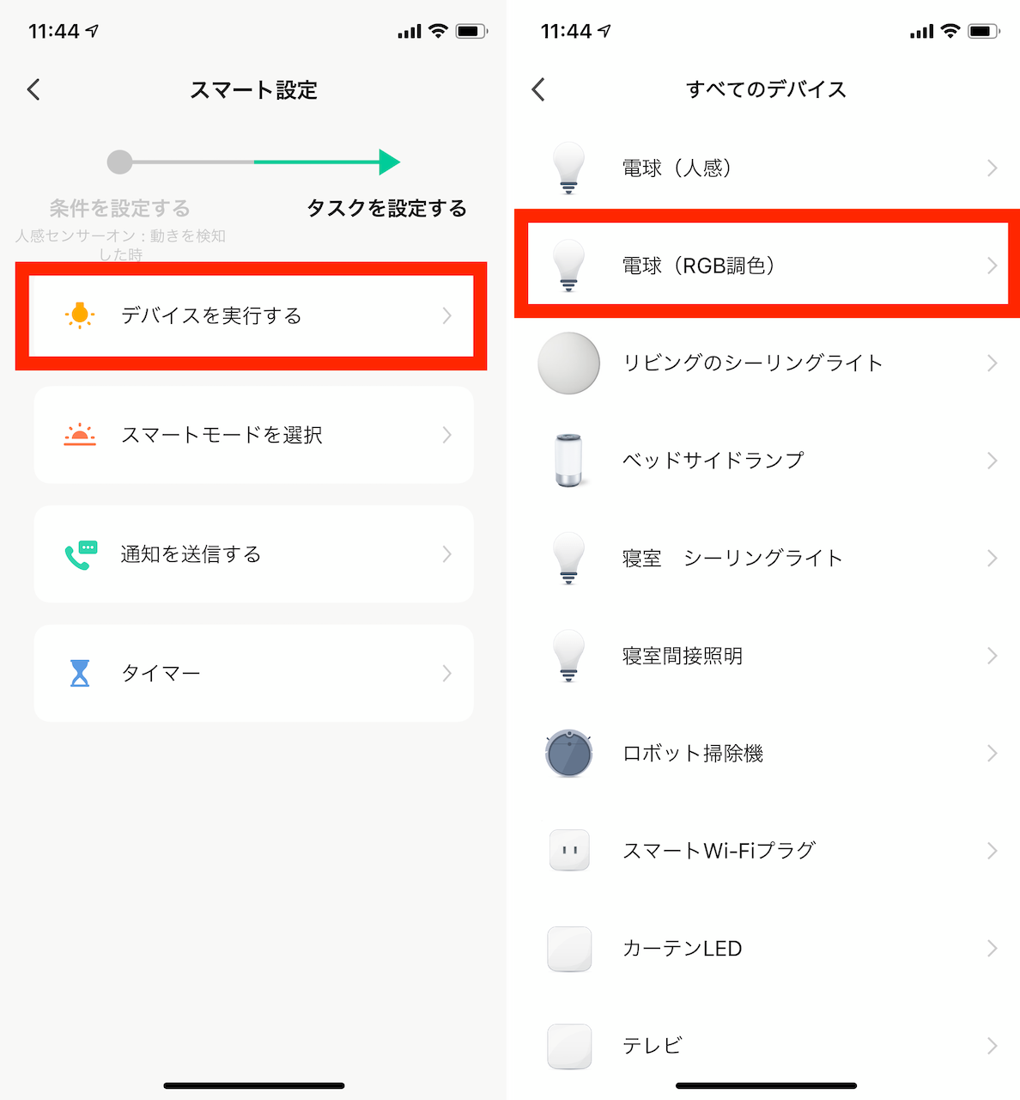Choose スマートモードを選択 option

coord(252,435)
